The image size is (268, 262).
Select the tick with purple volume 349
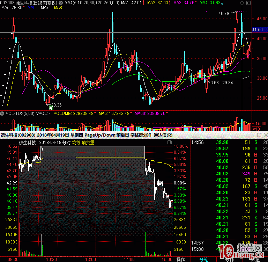point(229,174)
